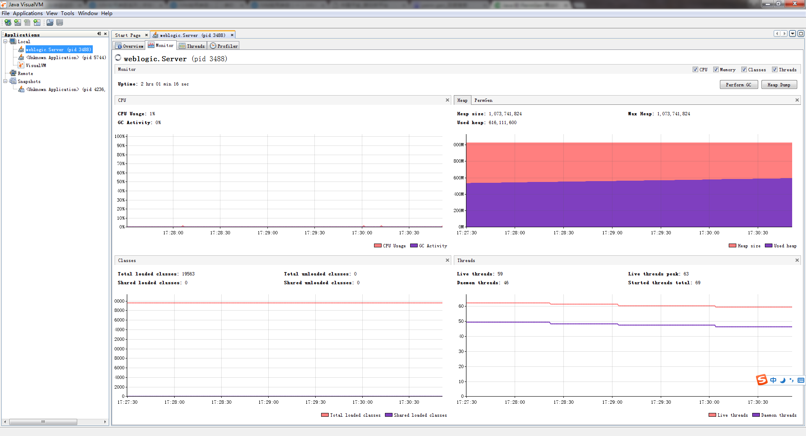Click the Heap Dump button
Image resolution: width=806 pixels, height=436 pixels.
(779, 84)
